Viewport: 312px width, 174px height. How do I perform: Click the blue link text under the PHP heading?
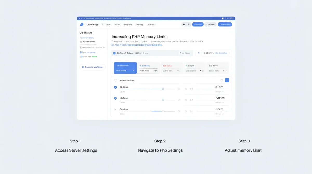click(x=137, y=45)
